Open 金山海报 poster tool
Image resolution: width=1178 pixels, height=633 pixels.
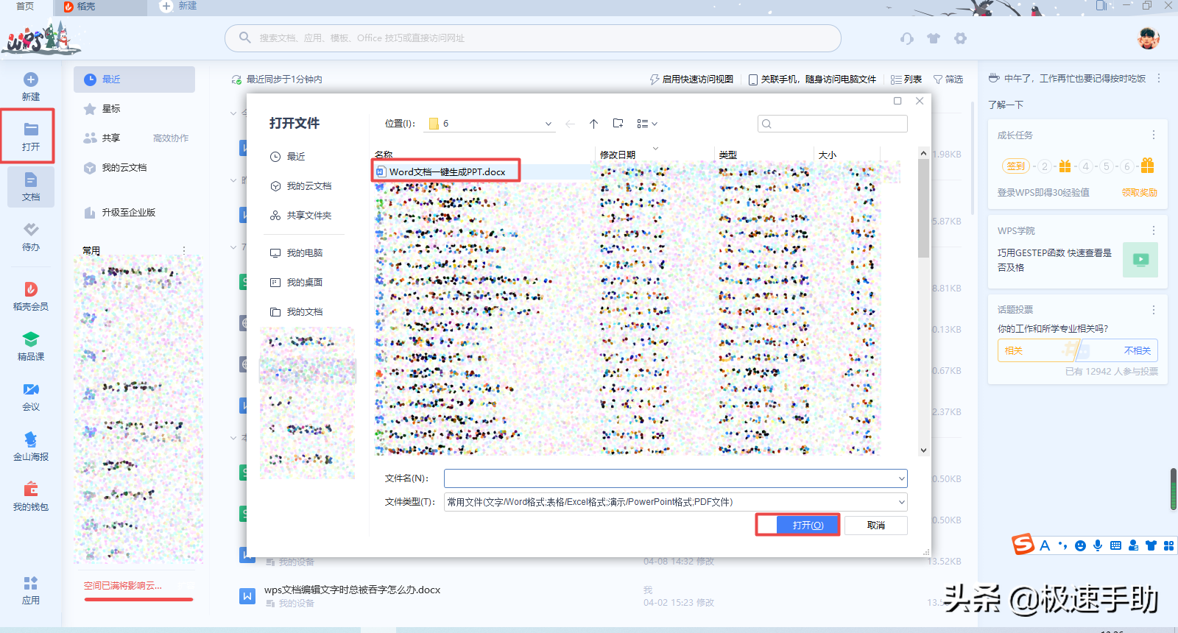coord(31,447)
